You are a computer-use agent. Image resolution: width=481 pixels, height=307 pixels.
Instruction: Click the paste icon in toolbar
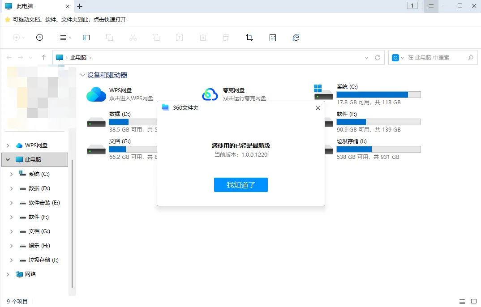click(x=156, y=38)
